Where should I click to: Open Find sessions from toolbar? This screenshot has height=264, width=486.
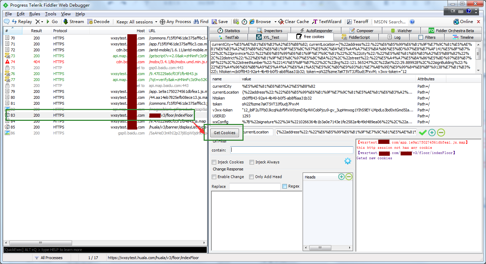pos(201,22)
